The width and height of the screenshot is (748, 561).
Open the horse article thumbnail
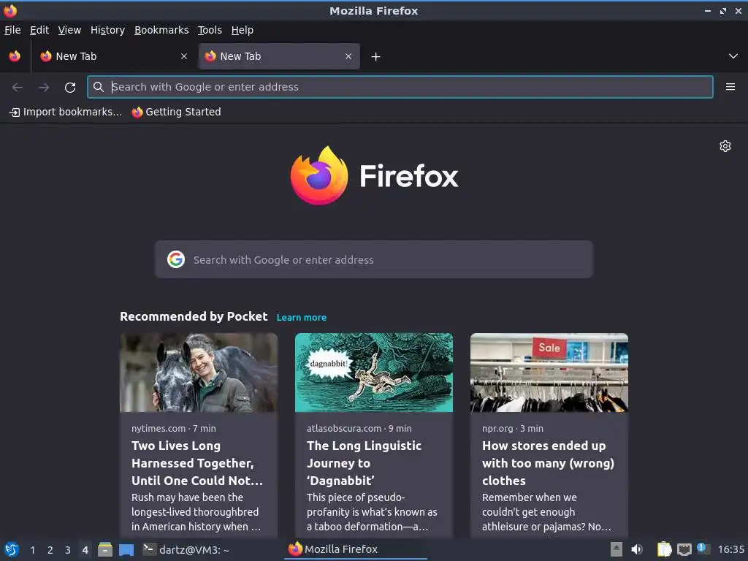click(199, 373)
